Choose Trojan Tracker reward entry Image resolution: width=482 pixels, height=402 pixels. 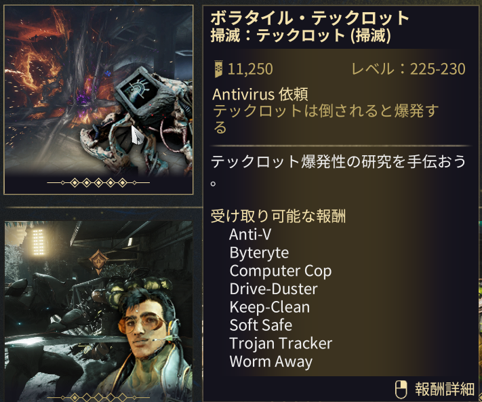click(281, 343)
